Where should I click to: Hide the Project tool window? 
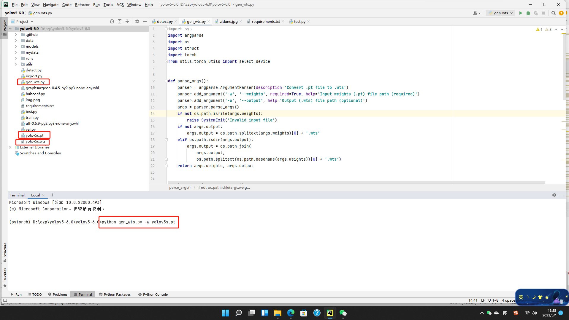coord(145,21)
